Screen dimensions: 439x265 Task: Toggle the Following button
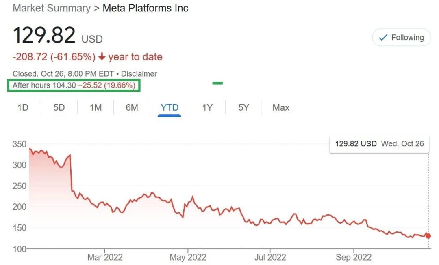tap(401, 37)
